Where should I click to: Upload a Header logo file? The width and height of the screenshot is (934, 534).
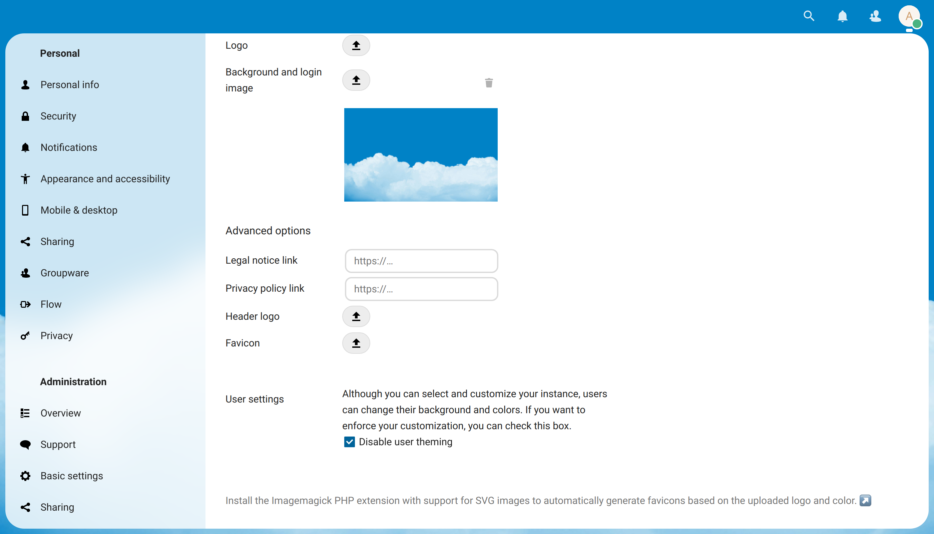[x=356, y=316]
